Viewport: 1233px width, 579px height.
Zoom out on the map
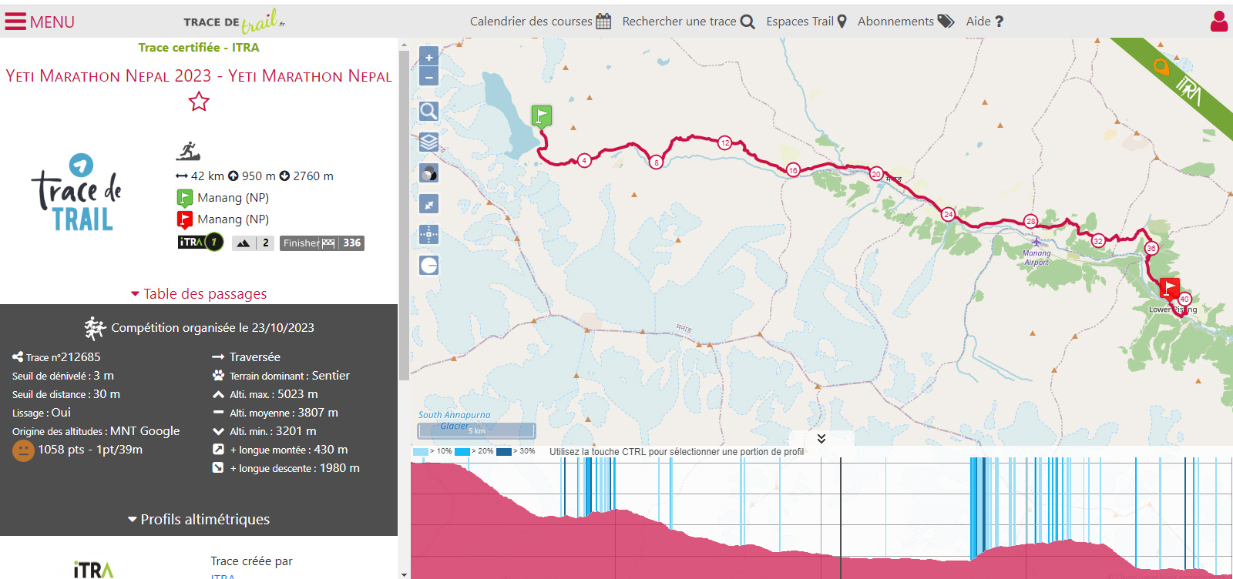[x=429, y=76]
